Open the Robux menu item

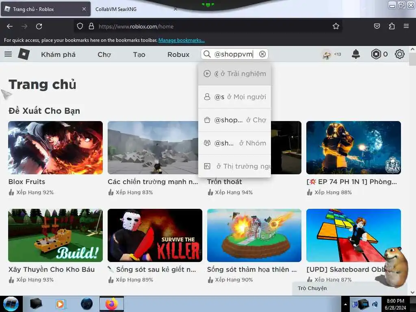coord(178,54)
